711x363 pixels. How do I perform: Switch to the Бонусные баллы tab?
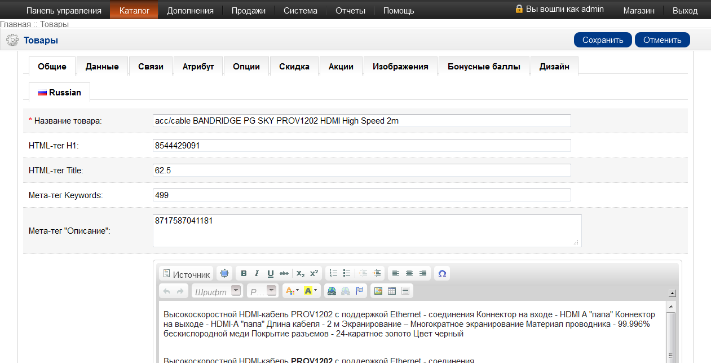pyautogui.click(x=484, y=66)
